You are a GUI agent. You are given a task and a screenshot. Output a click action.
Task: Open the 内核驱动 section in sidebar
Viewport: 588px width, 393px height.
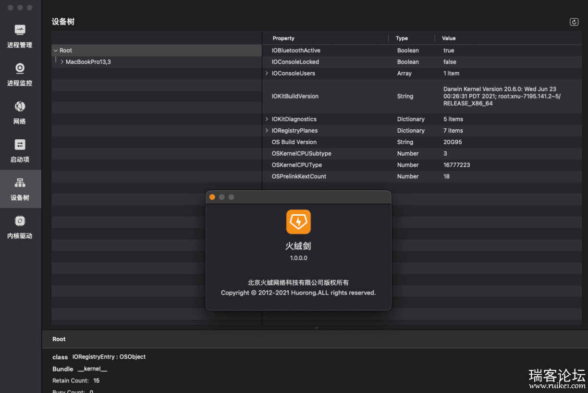tap(20, 227)
